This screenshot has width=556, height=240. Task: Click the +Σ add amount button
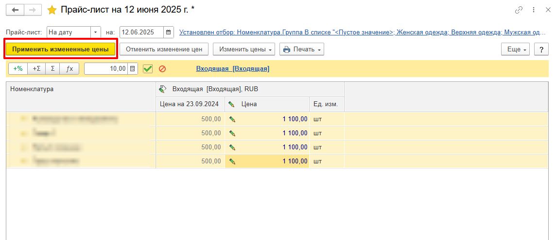[x=36, y=69]
